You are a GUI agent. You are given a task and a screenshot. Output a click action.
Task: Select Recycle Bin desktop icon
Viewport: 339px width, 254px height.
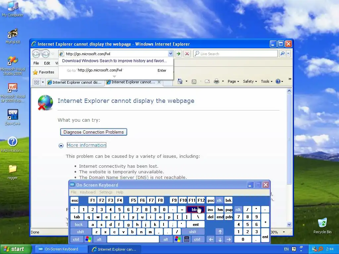tap(322, 226)
